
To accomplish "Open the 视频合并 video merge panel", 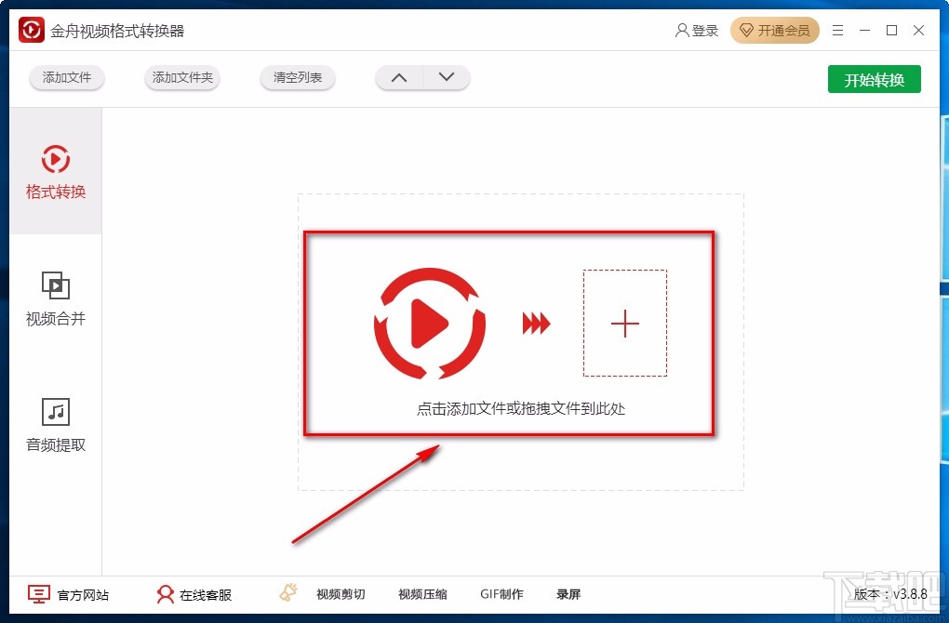I will [55, 298].
